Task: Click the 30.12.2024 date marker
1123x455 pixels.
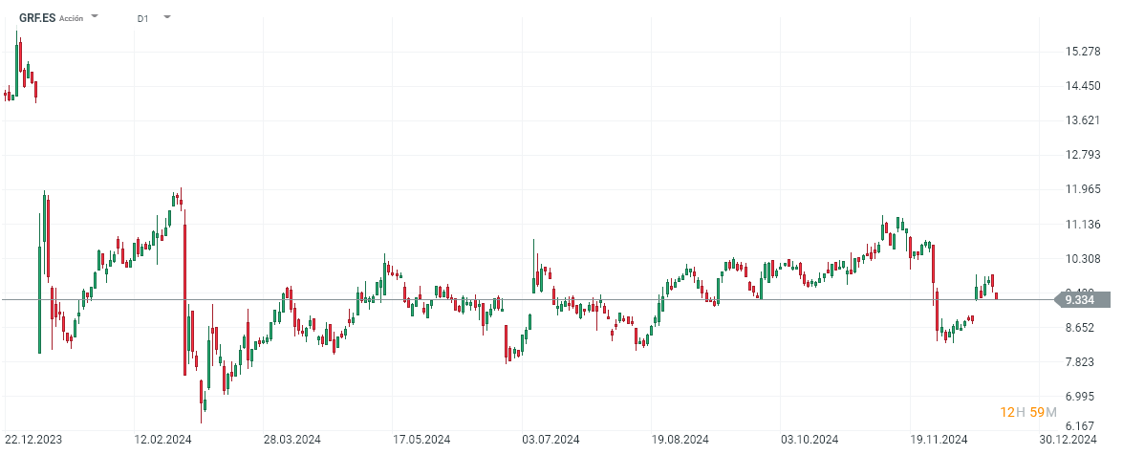Action: (1067, 440)
